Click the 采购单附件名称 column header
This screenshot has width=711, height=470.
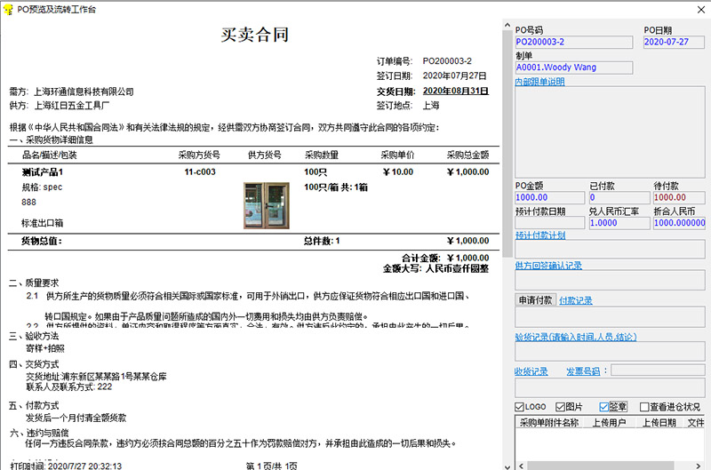coord(548,422)
